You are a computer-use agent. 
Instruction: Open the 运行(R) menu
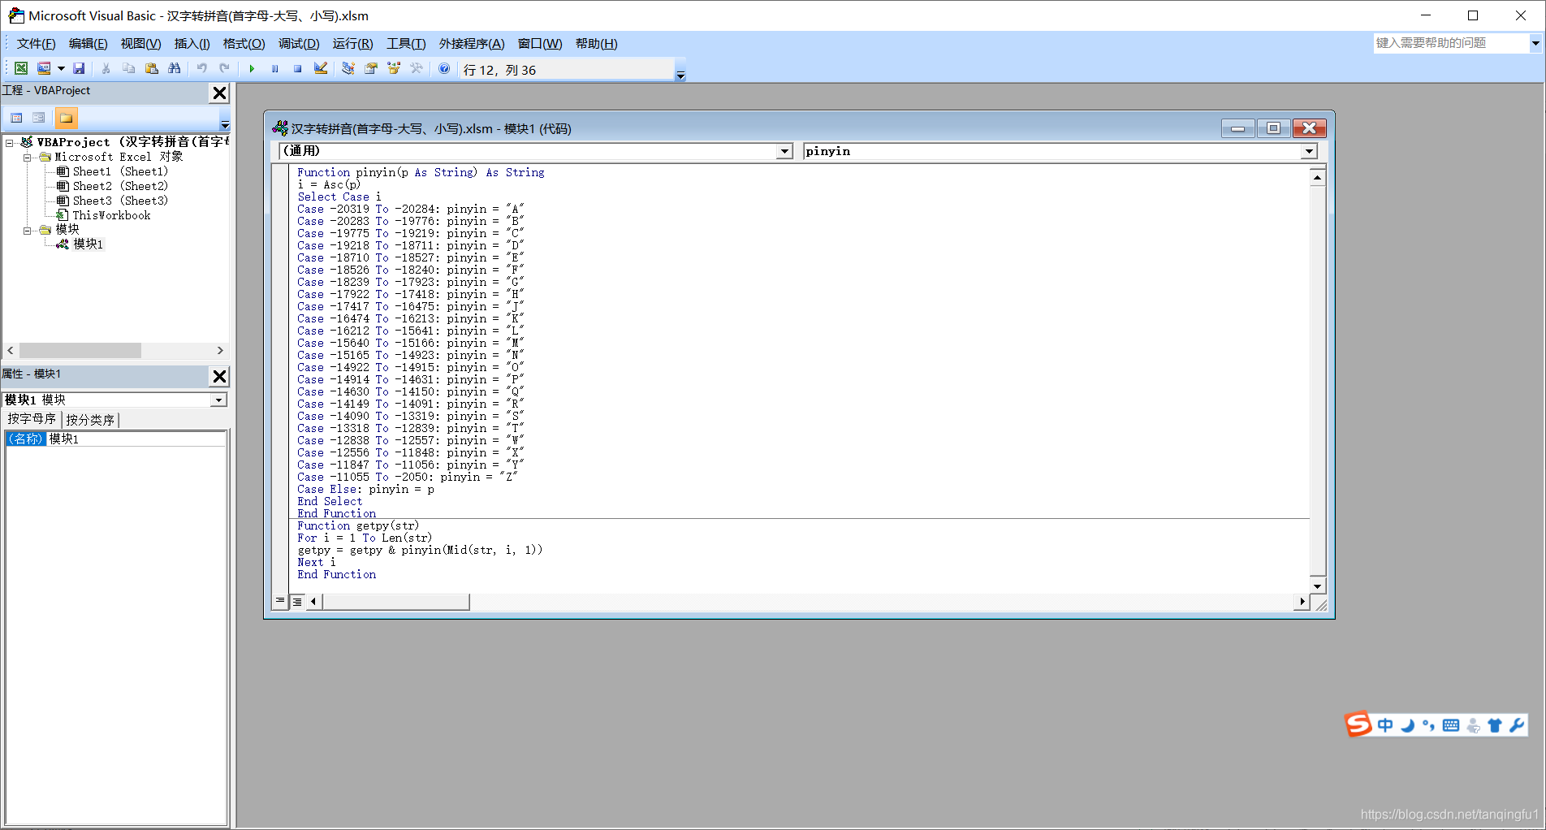[x=352, y=44]
